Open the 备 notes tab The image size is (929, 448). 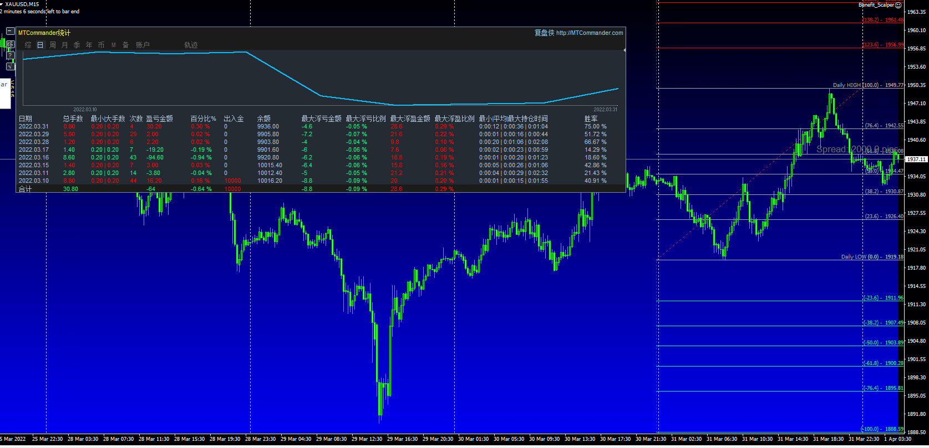point(126,45)
